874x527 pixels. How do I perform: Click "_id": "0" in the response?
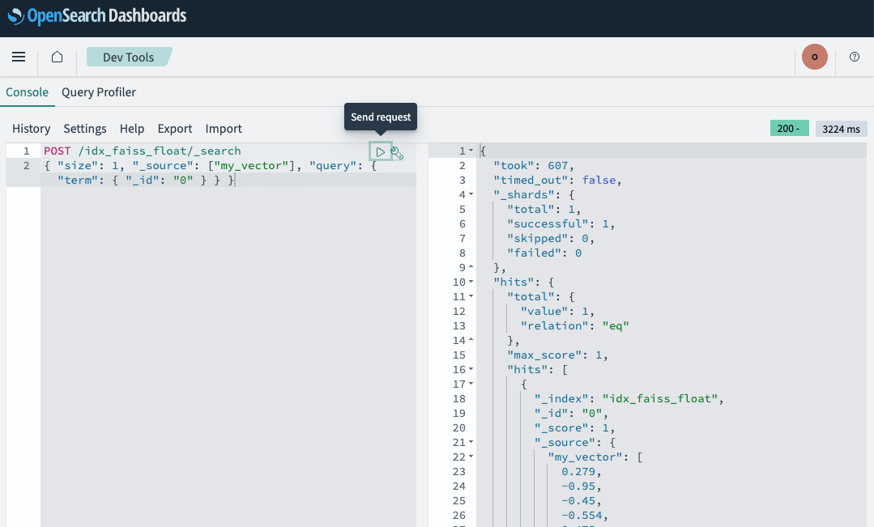571,414
